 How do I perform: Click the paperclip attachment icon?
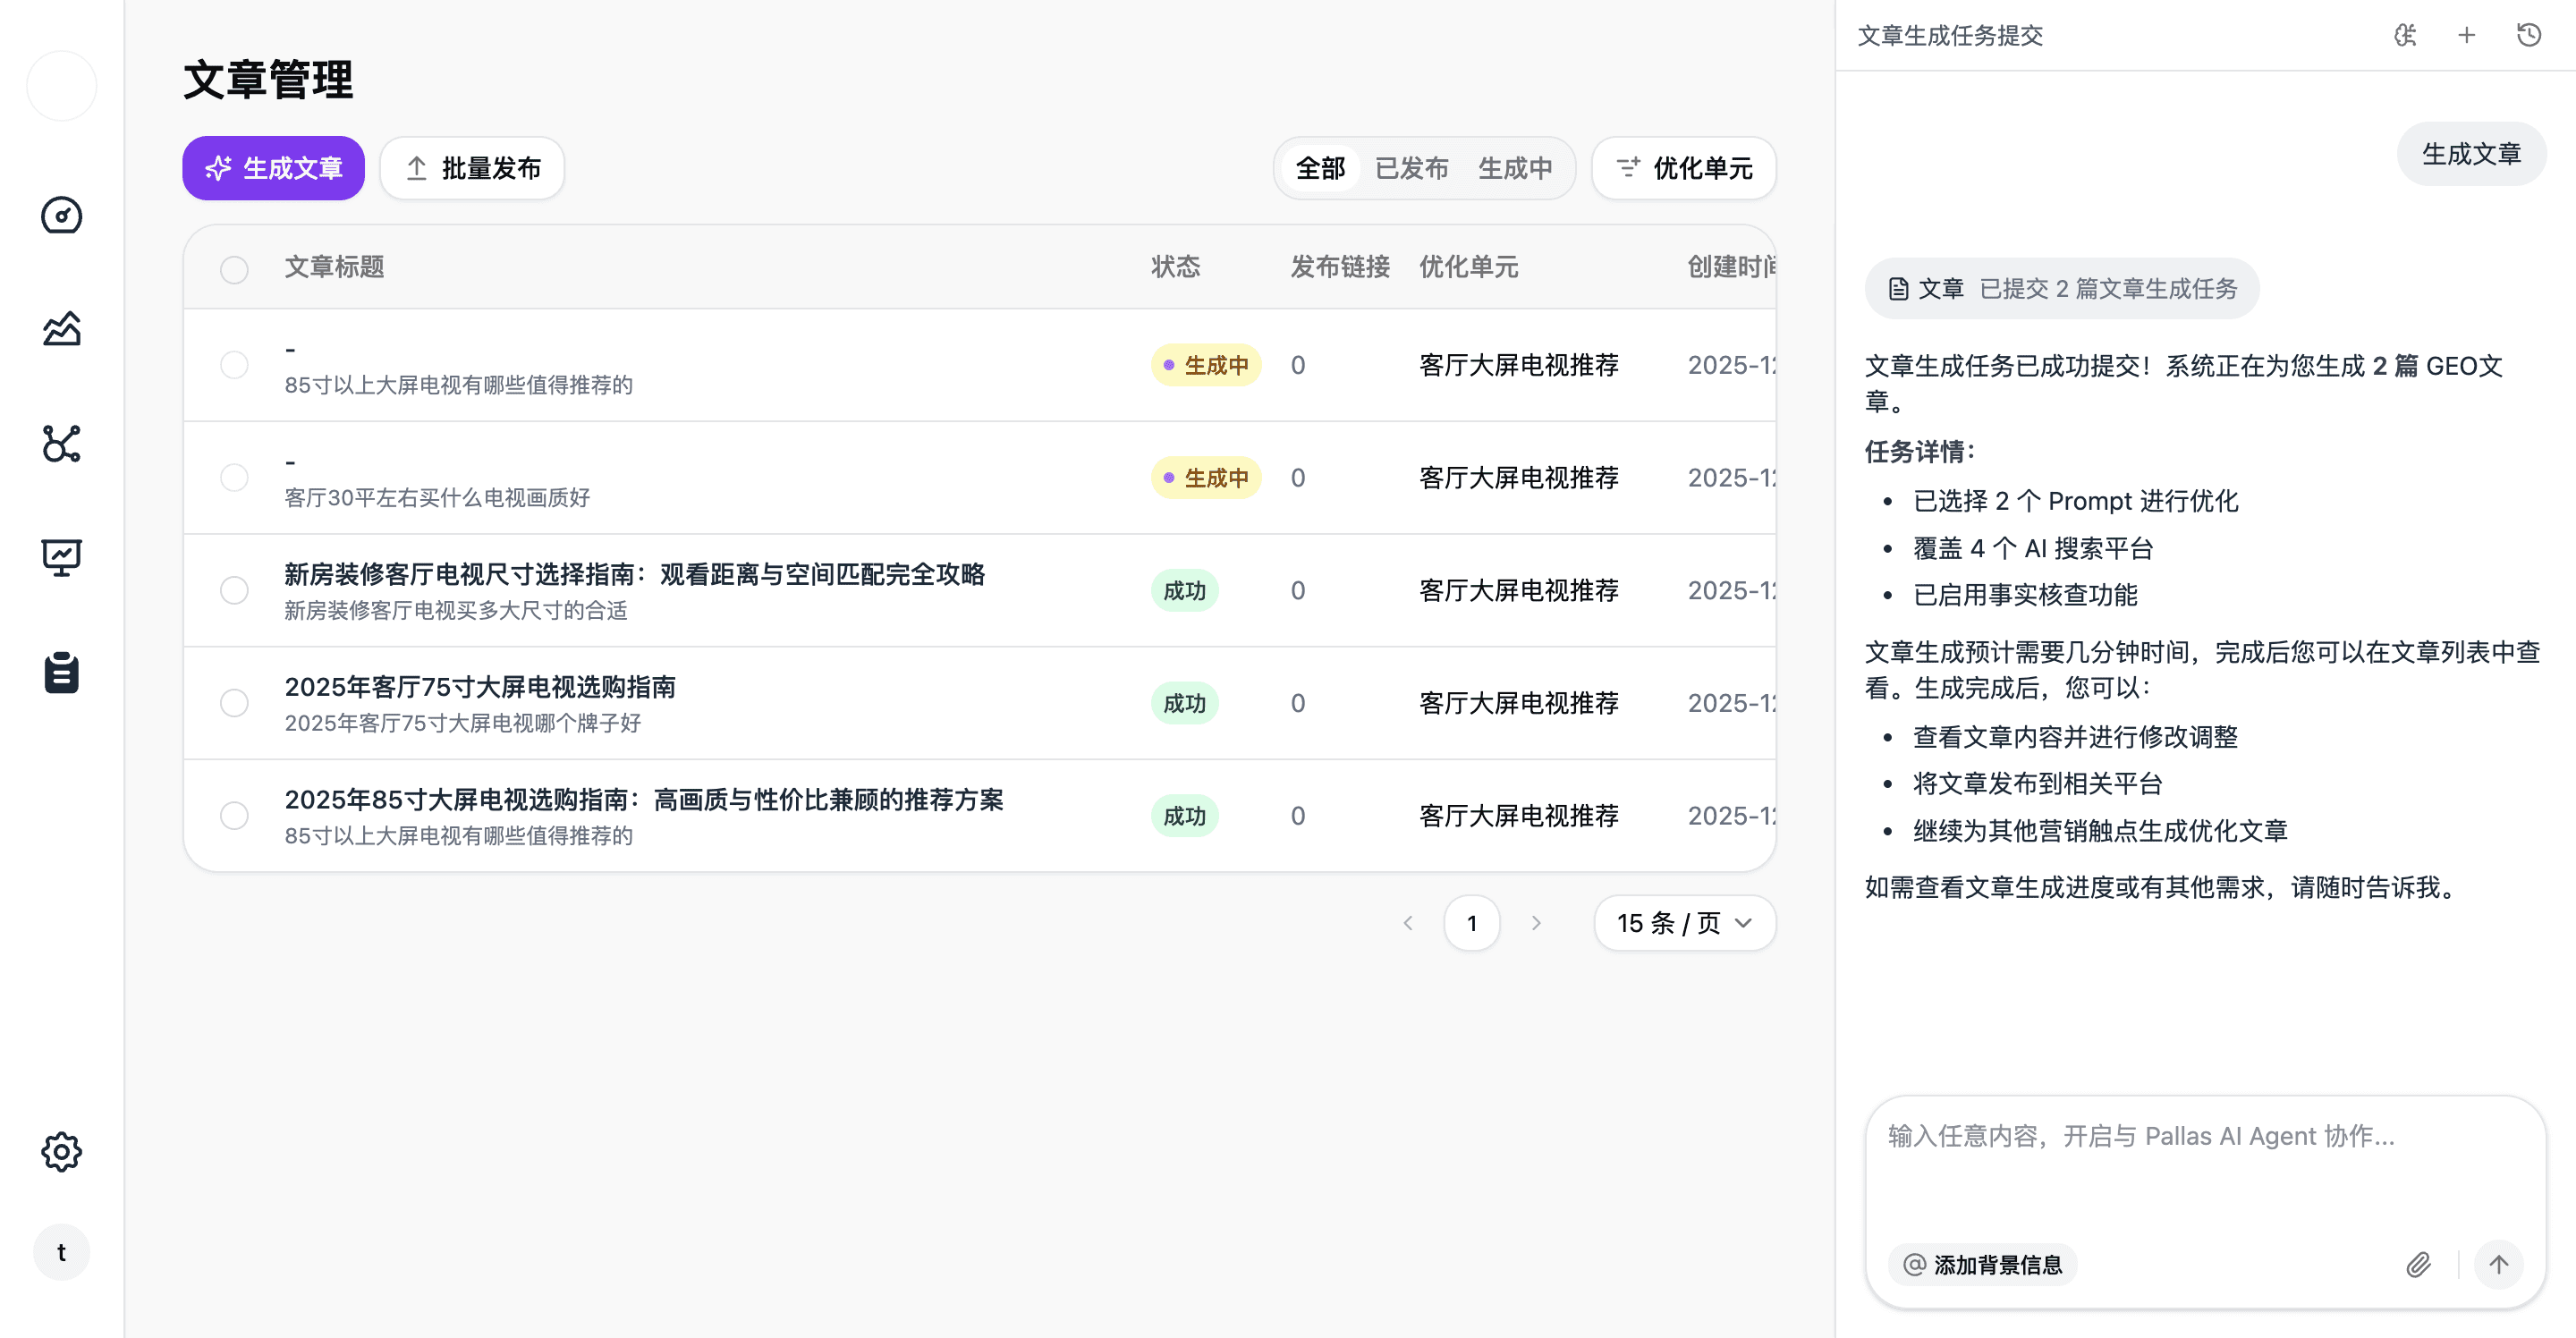(x=2418, y=1265)
